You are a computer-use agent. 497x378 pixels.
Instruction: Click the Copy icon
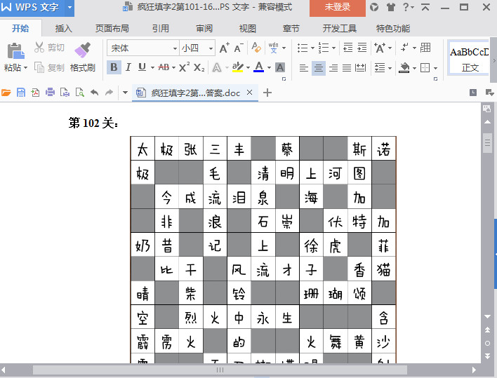39,67
